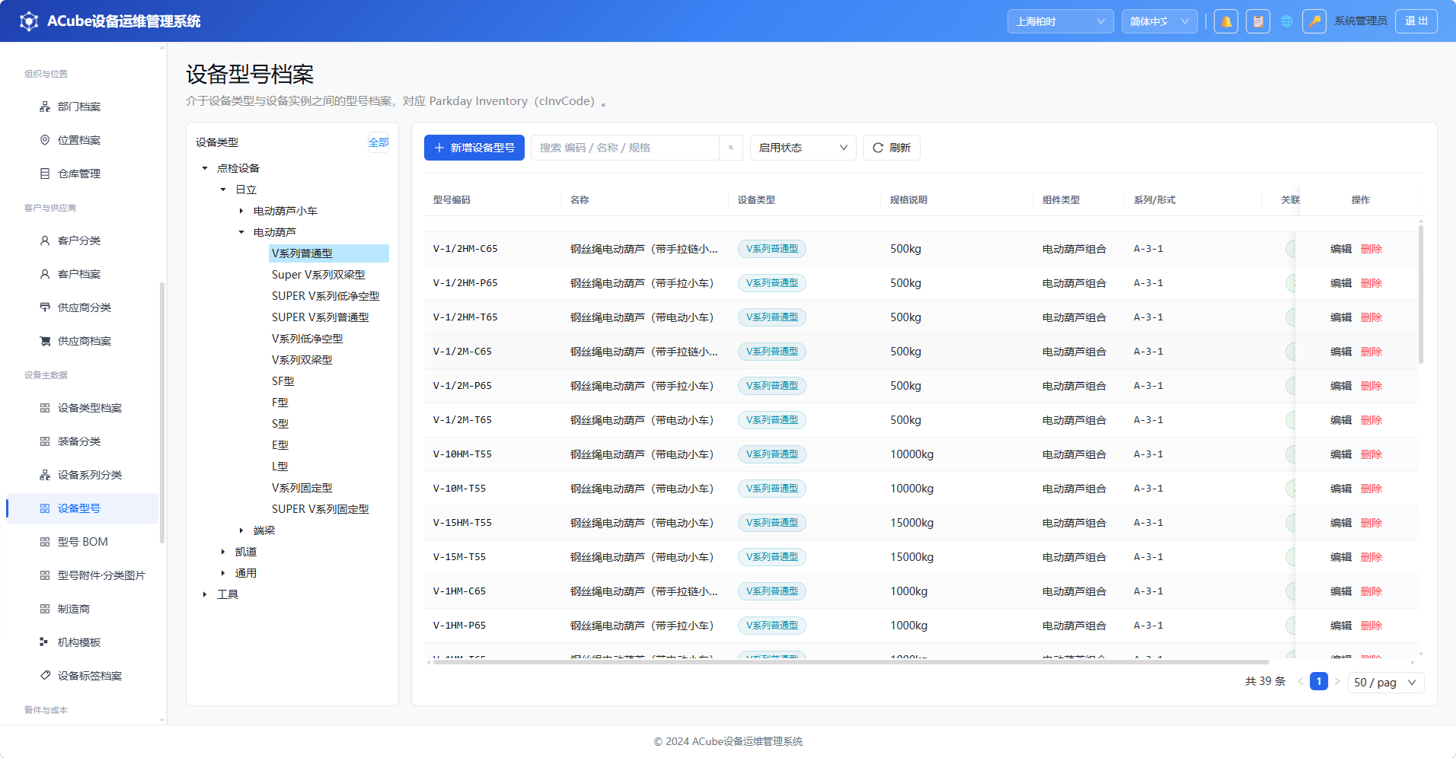Image resolution: width=1456 pixels, height=758 pixels.
Task: Expand the 凯道 tree node
Action: coord(223,552)
